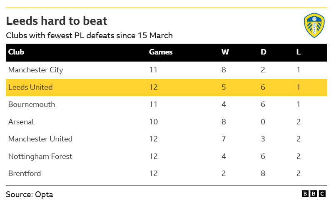Click Arsenal's games value of 10
Screen dimensions: 331x208
point(154,122)
